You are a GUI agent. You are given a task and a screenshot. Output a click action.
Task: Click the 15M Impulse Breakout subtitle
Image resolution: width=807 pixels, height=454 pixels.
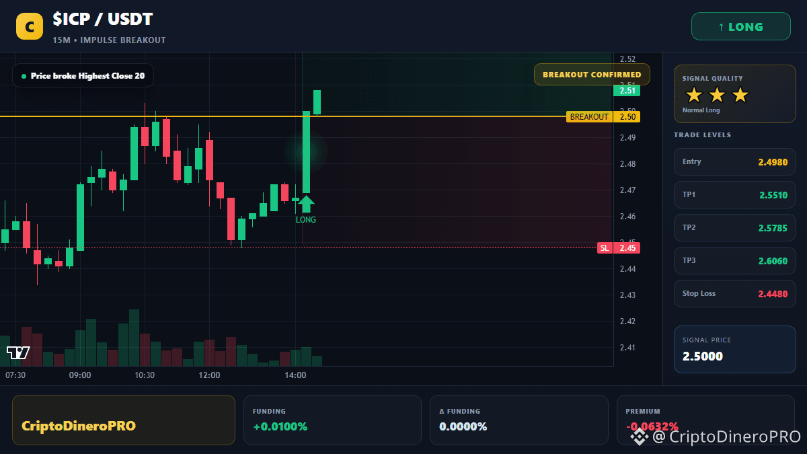(109, 40)
